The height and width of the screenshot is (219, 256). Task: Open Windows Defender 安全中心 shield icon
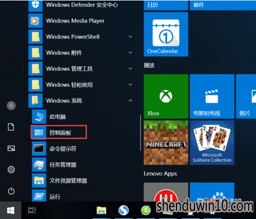coord(35,6)
